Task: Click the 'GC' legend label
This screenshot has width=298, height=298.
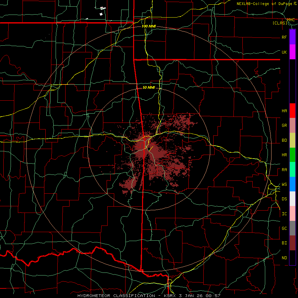Action: (284, 228)
